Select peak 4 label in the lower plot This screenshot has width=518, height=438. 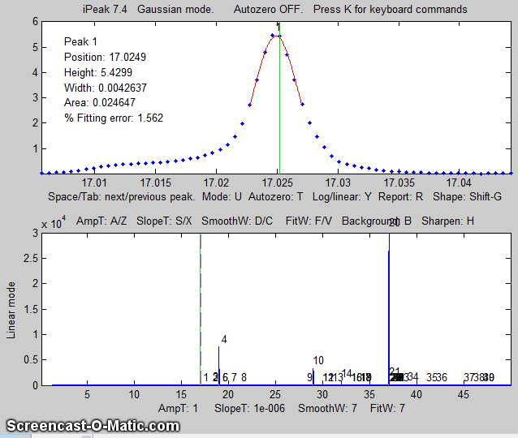click(224, 339)
